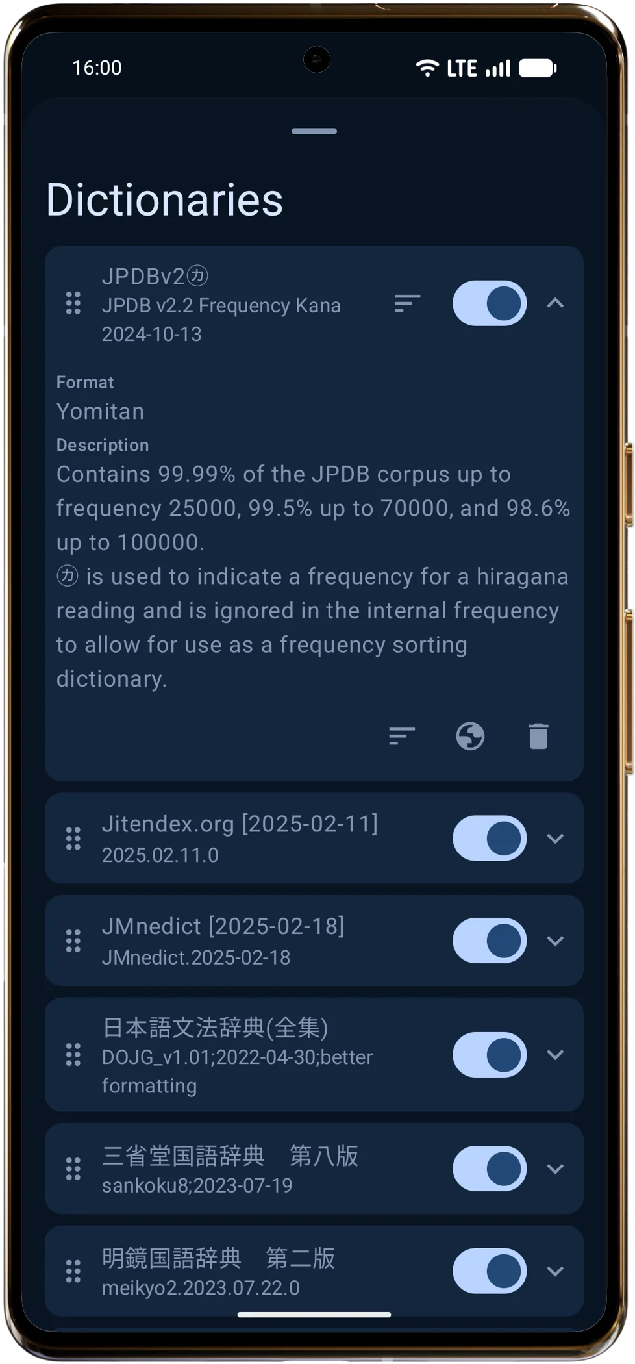The width and height of the screenshot is (635, 1364).
Task: Disable the JPDBv2 frequency dictionary
Action: click(x=490, y=304)
